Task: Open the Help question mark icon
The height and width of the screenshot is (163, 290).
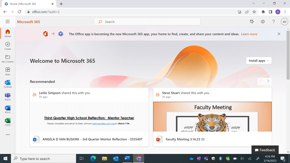Action: (x=273, y=22)
